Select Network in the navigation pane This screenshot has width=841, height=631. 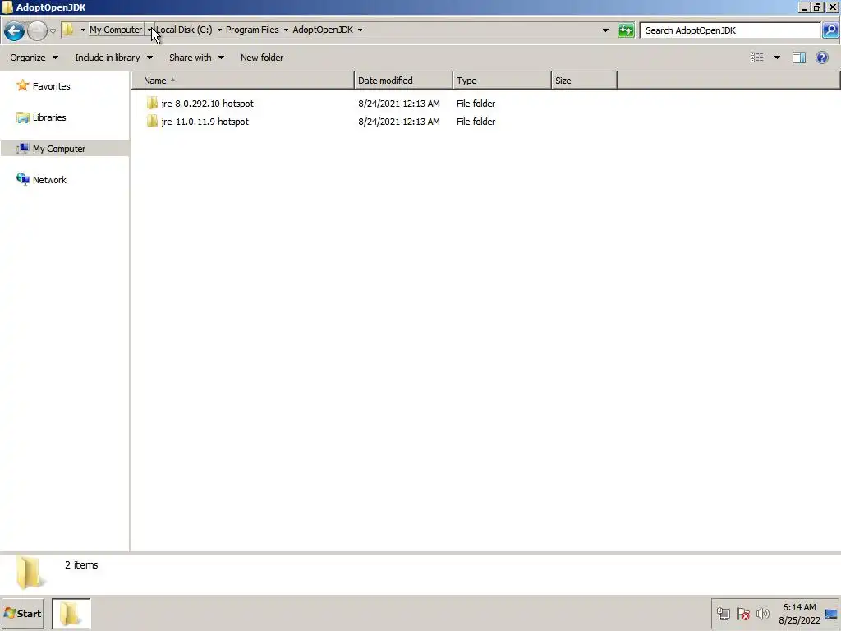click(49, 180)
